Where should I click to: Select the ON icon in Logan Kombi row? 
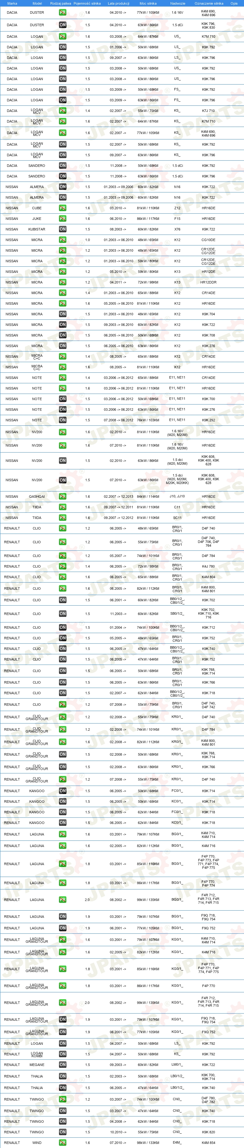tap(62, 1054)
